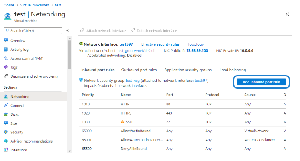Open Effective security rules link
This screenshot has height=161, width=300.
click(160, 44)
